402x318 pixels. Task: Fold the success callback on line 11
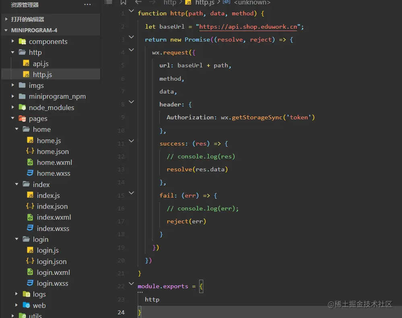coord(131,141)
